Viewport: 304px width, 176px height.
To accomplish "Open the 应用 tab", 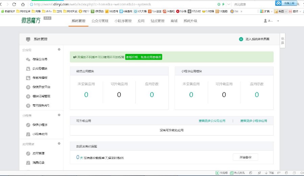I will pyautogui.click(x=141, y=21).
